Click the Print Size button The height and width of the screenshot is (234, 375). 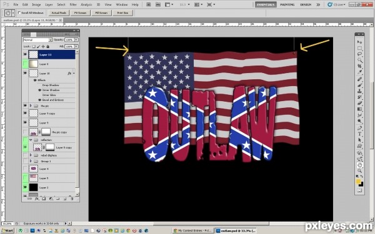click(x=122, y=12)
